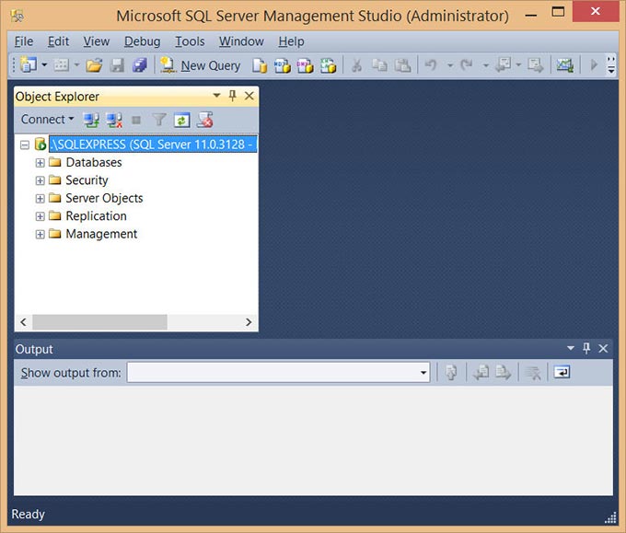Click the Paste toolbar icon
This screenshot has height=533, width=626.
point(402,65)
